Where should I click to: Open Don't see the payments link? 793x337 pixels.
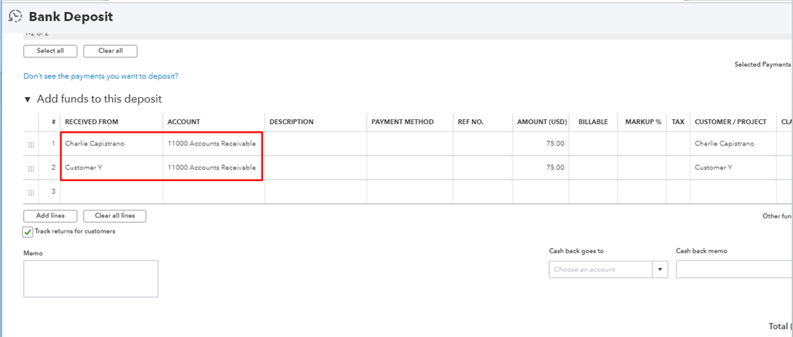point(101,76)
